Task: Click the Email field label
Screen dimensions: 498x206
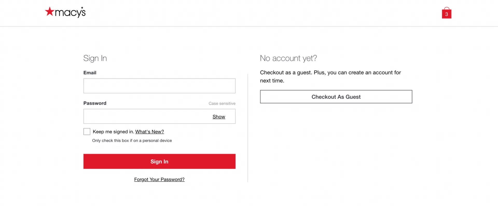Action: pyautogui.click(x=90, y=73)
